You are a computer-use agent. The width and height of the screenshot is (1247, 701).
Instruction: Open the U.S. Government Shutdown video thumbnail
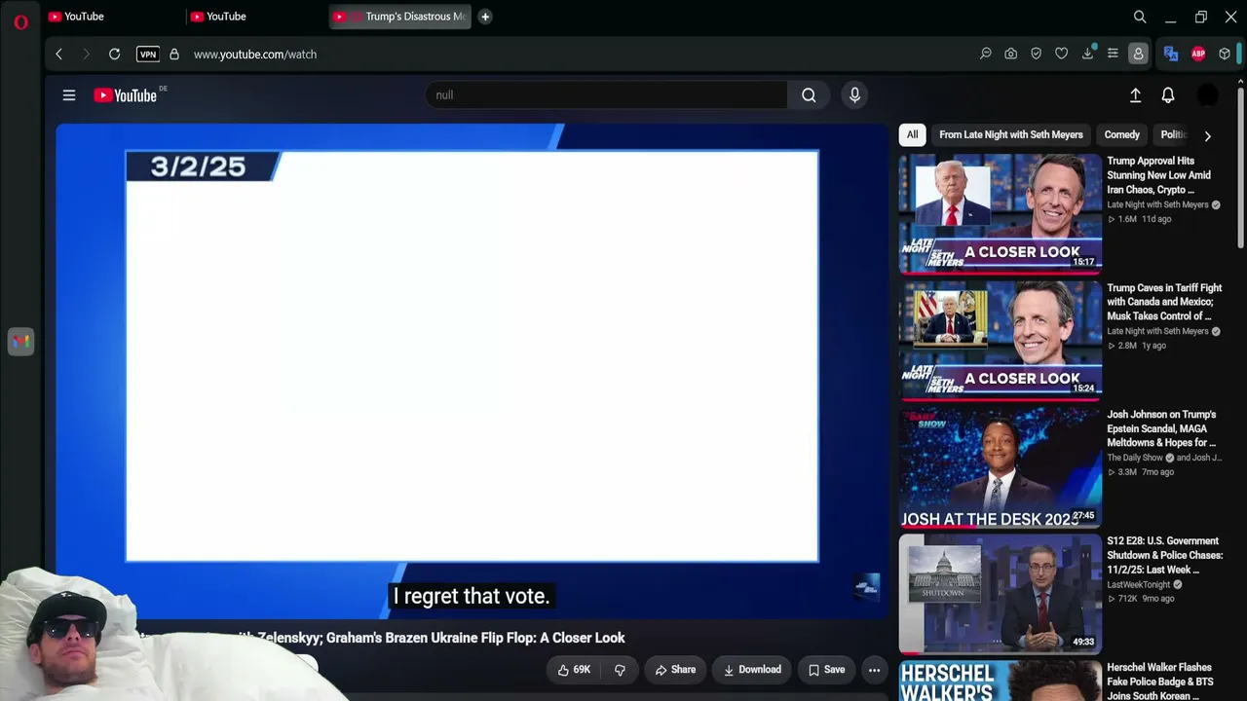point(1001,593)
